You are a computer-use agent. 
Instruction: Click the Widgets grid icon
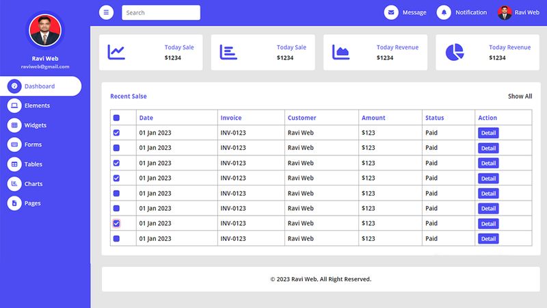click(14, 125)
